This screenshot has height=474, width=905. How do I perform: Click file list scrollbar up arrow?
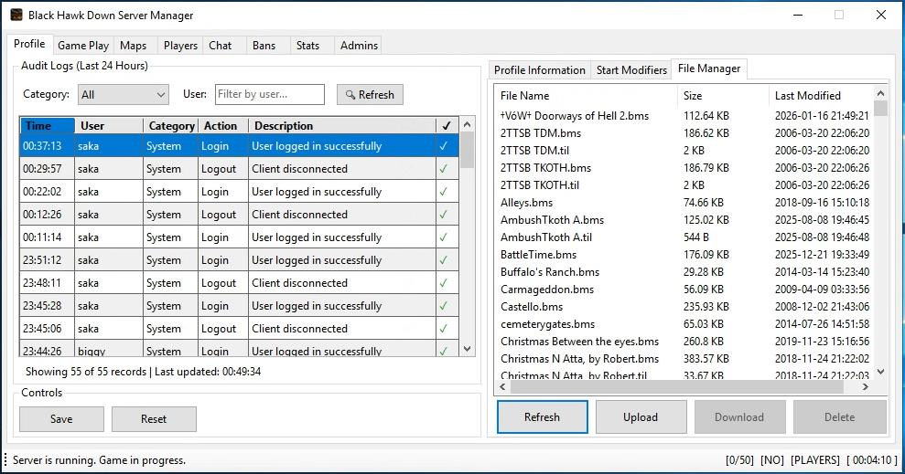coord(880,93)
